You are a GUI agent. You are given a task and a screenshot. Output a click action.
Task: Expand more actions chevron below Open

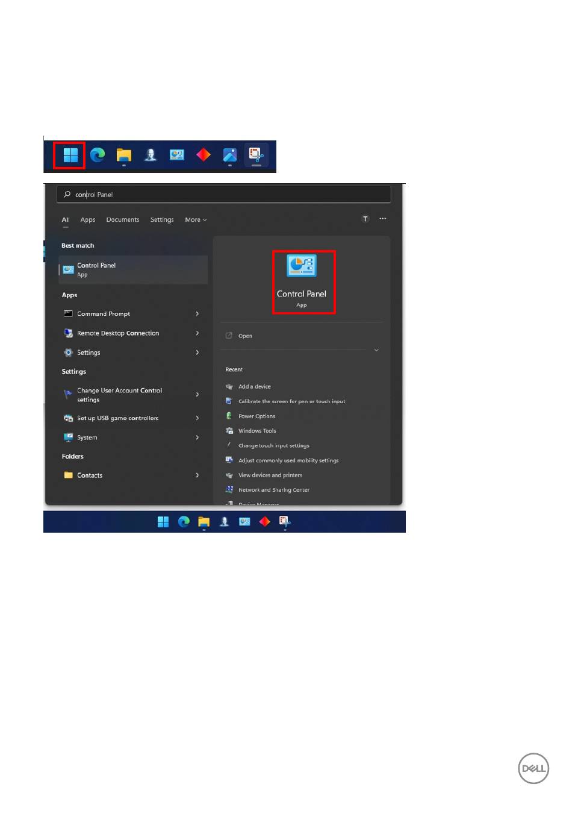(x=376, y=350)
